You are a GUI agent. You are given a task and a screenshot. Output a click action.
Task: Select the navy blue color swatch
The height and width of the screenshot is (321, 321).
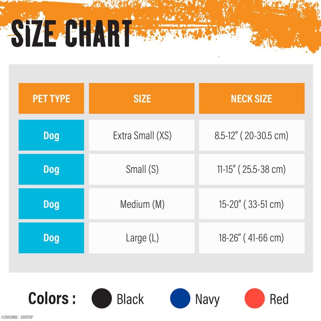(180, 299)
